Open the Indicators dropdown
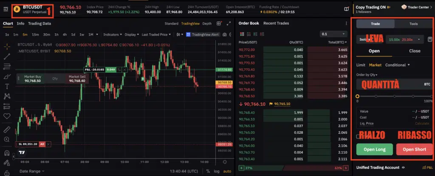The width and height of the screenshot is (435, 176). [x=113, y=35]
